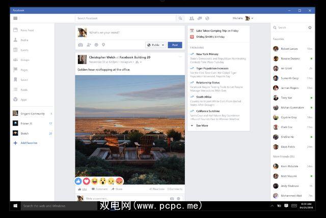
Task: Open the Groups sidebar item
Action: (x=24, y=60)
